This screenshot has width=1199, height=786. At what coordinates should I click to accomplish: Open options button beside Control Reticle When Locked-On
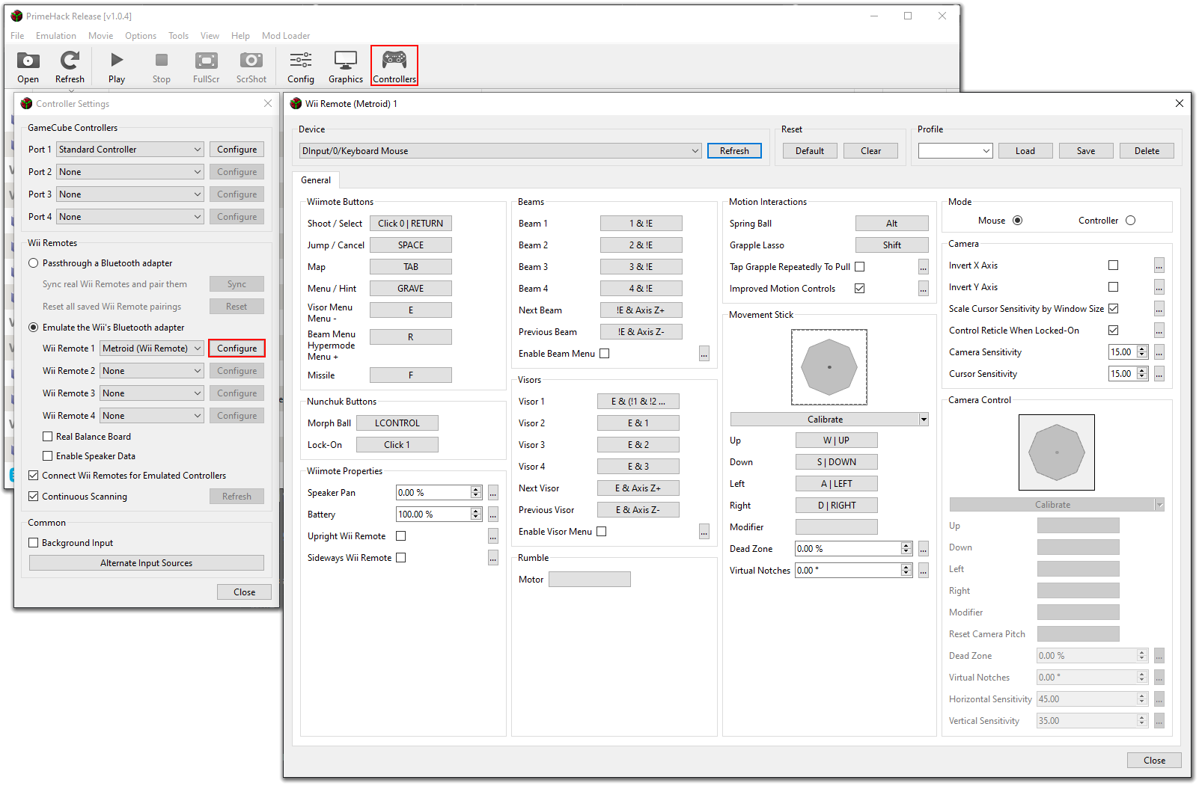pos(1159,331)
